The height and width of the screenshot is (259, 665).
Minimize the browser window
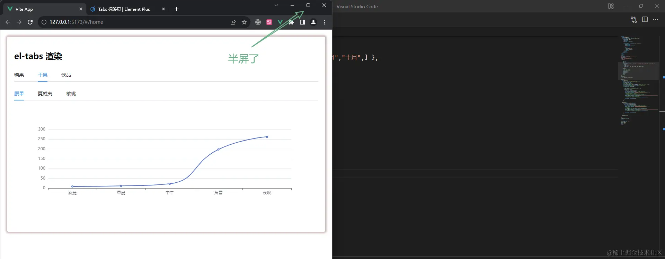click(x=292, y=5)
